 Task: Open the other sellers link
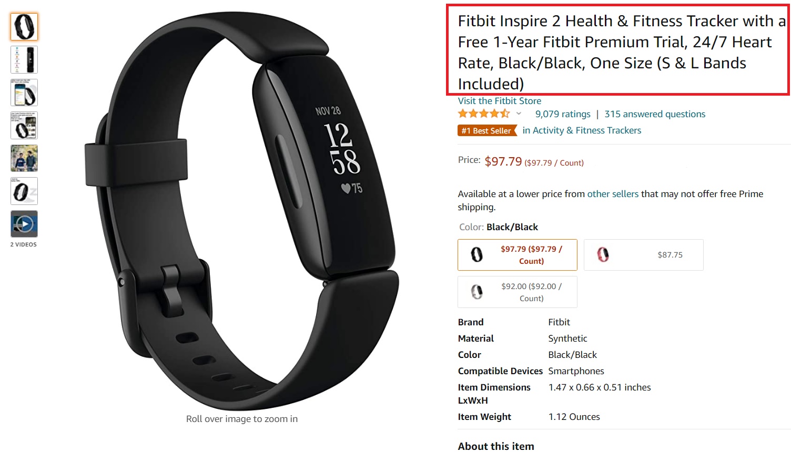click(x=613, y=194)
